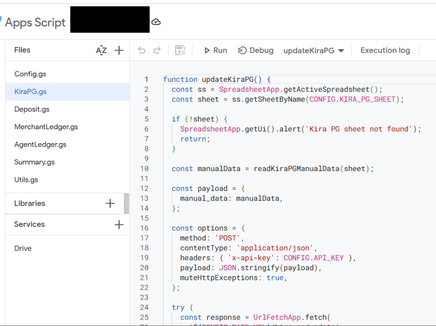Viewport: 436px width, 326px height.
Task: Click 'getActiveSpreadsheet' in line 2
Action: (x=327, y=89)
